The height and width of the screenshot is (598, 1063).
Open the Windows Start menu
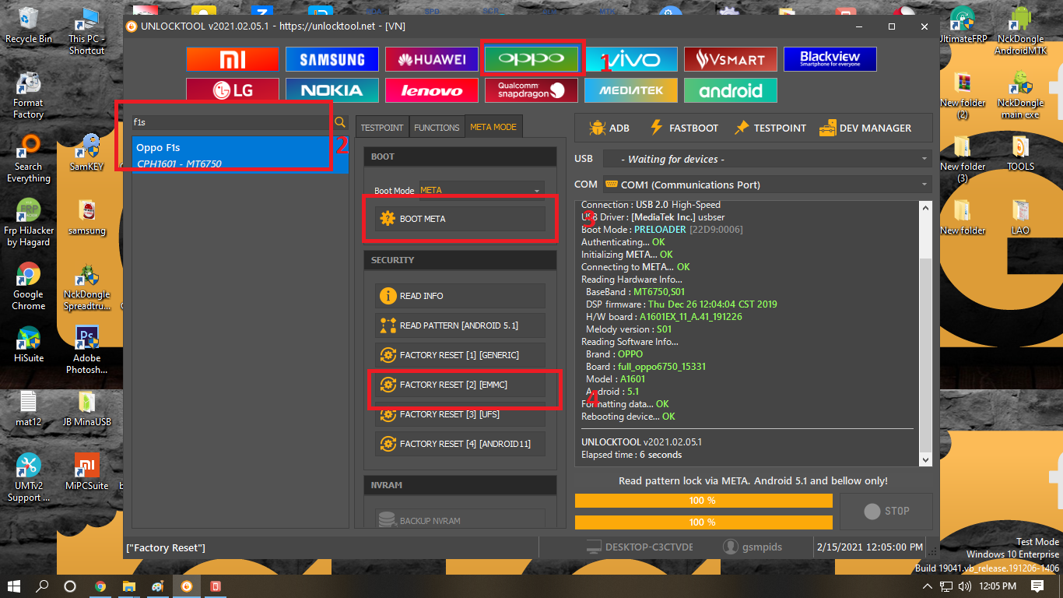click(13, 586)
